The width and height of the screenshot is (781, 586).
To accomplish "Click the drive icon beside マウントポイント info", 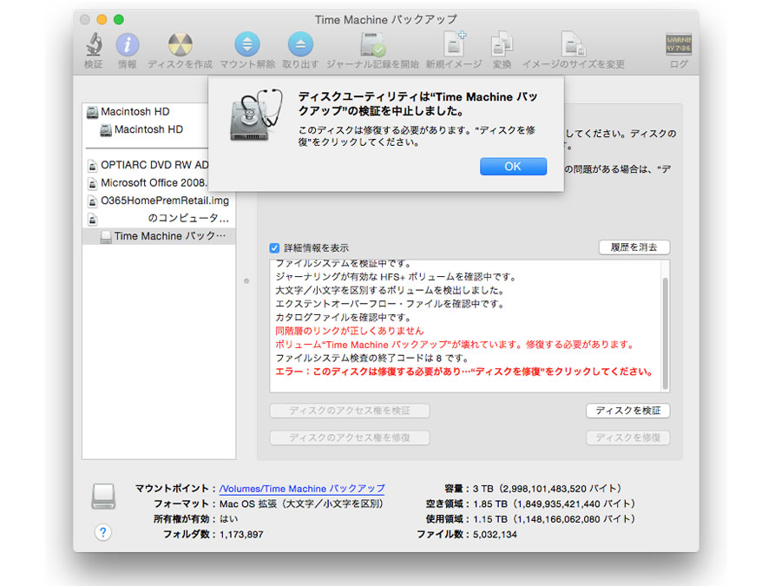I will [103, 496].
